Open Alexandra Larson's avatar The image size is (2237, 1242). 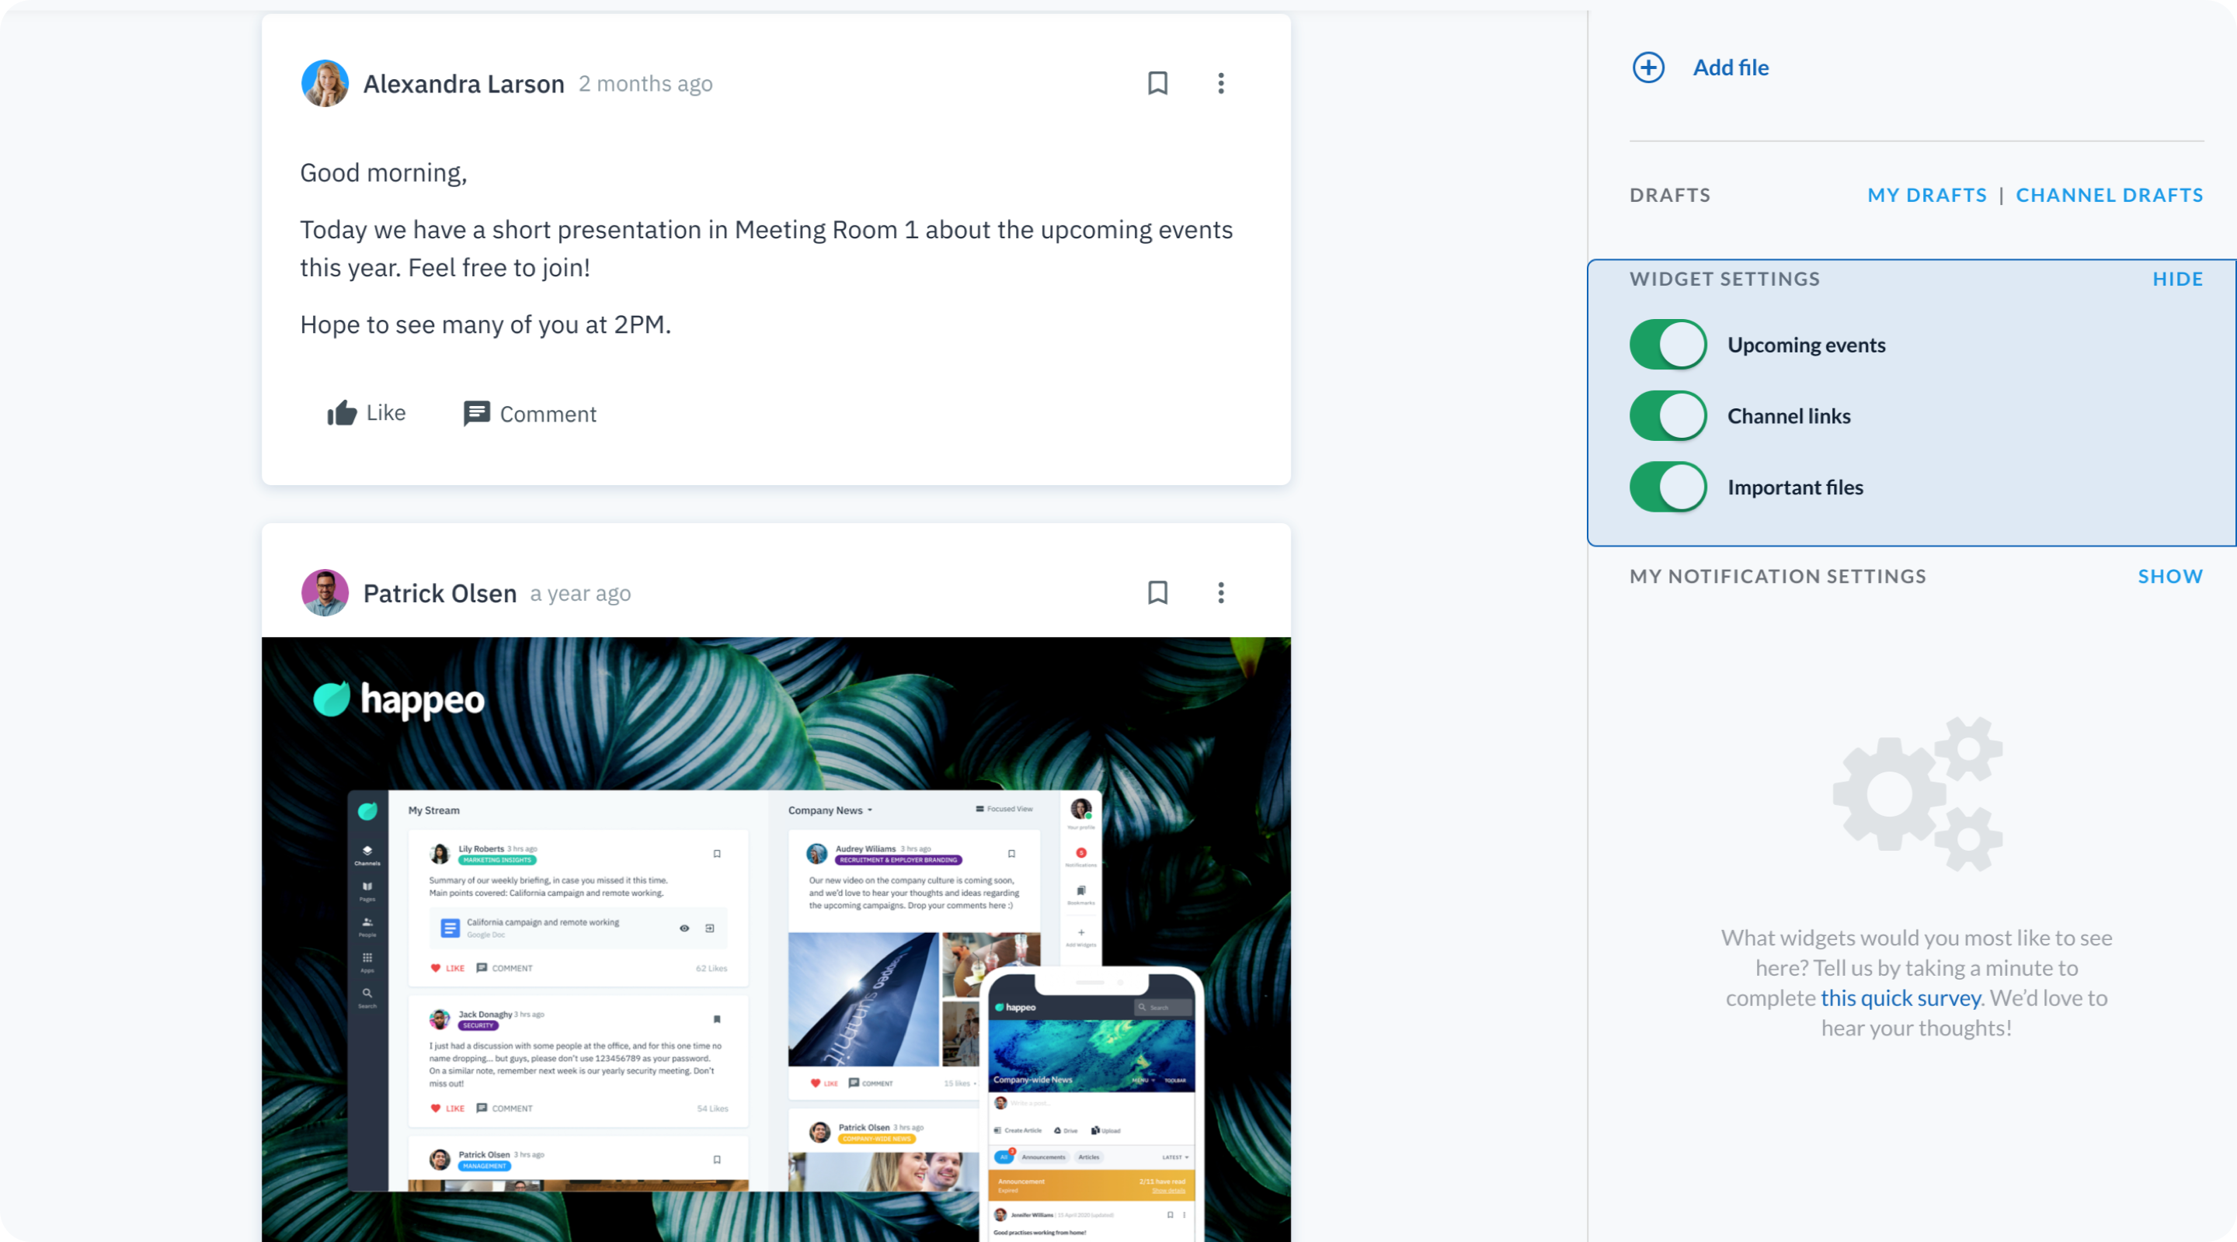325,83
